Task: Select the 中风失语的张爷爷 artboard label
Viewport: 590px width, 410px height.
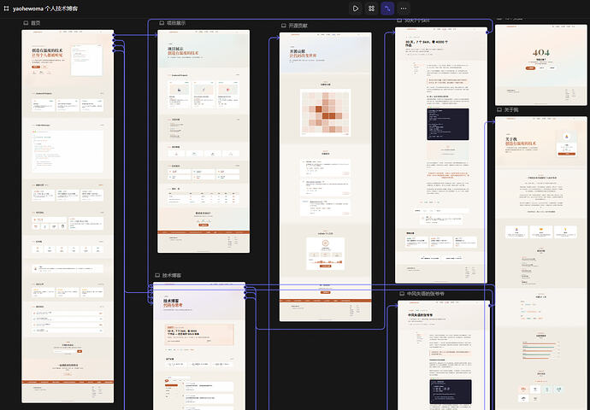Action: (426, 294)
